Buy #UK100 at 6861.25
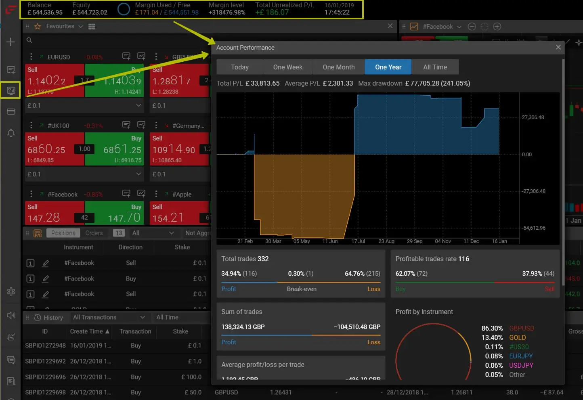 (115, 149)
